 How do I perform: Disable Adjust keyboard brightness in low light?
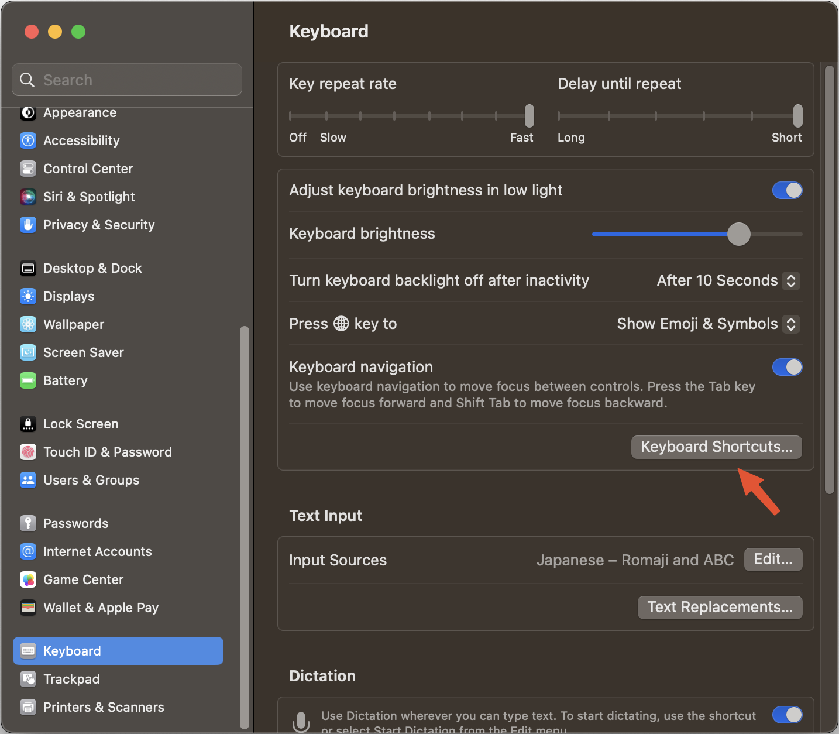787,190
